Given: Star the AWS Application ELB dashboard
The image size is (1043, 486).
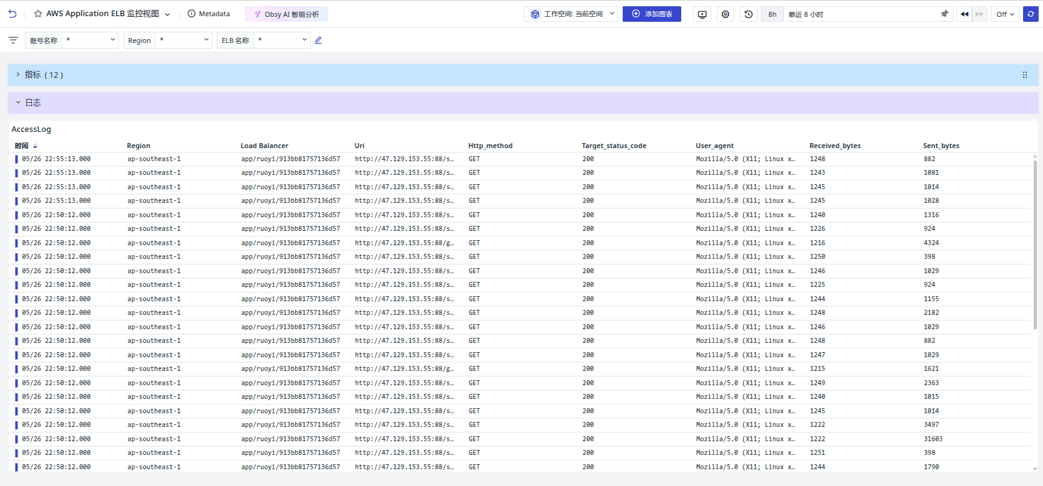Looking at the screenshot, I should pyautogui.click(x=38, y=14).
